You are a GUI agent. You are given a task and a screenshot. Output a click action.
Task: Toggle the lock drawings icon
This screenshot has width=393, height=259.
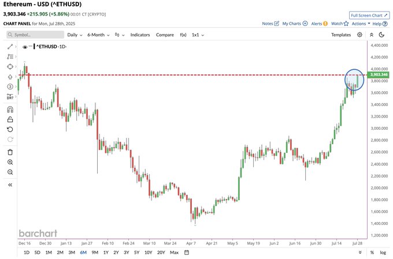coord(10,119)
